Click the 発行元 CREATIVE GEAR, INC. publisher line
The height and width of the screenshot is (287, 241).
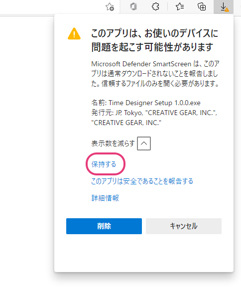[x=154, y=118]
